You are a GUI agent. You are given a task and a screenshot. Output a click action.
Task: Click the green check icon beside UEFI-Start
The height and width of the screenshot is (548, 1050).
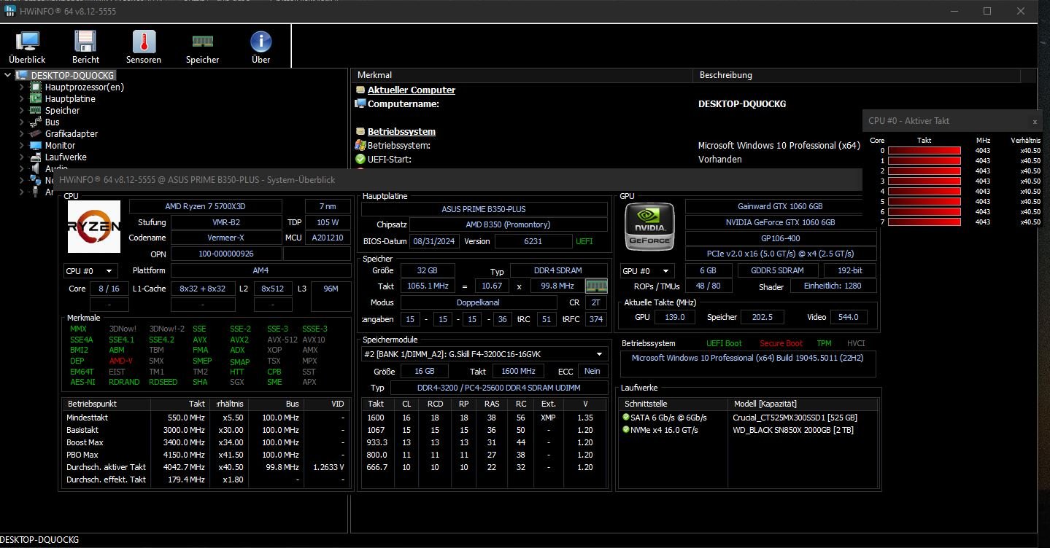tap(360, 160)
